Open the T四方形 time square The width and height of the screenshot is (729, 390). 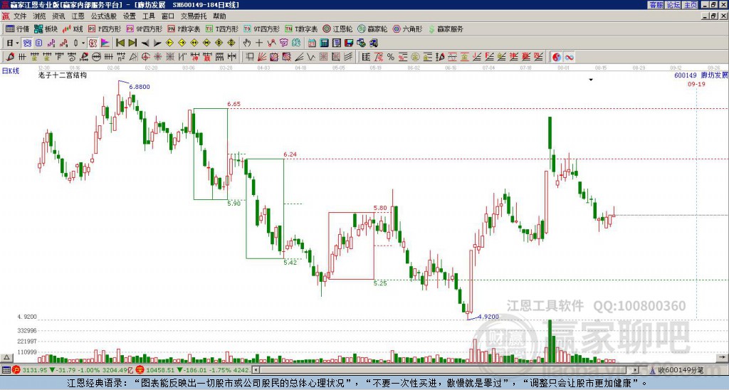(x=222, y=28)
